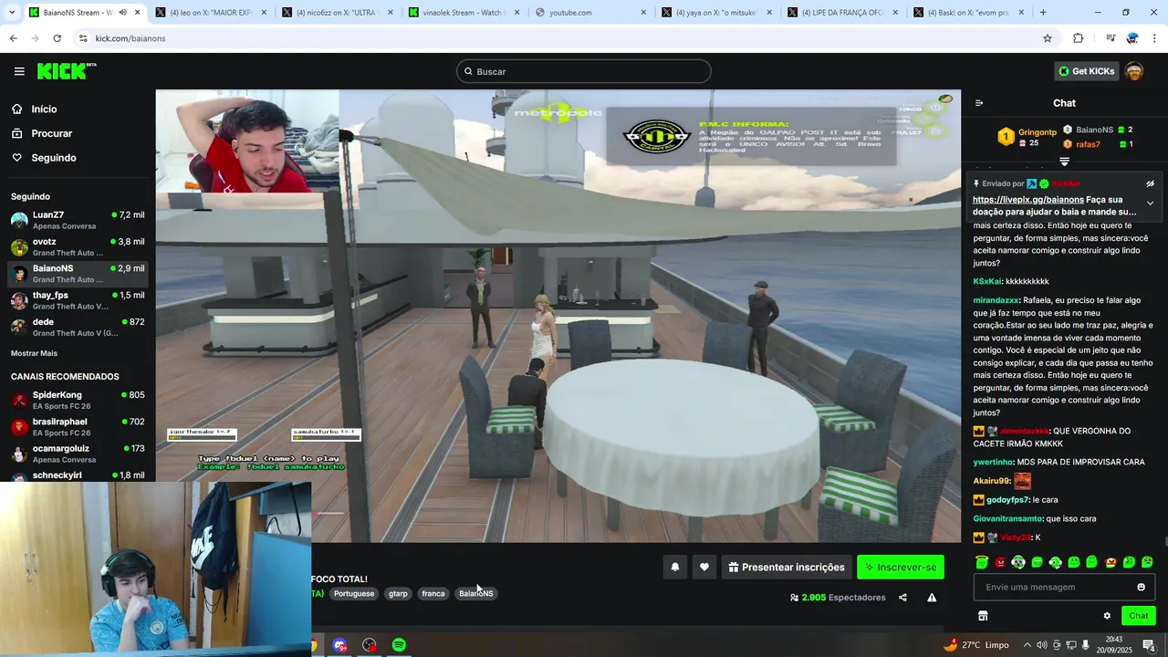This screenshot has height=657, width=1168.
Task: Open the Kick hamburger menu
Action: pos(19,71)
